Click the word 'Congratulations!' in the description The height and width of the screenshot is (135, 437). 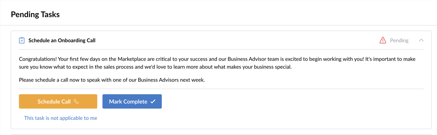[38, 59]
